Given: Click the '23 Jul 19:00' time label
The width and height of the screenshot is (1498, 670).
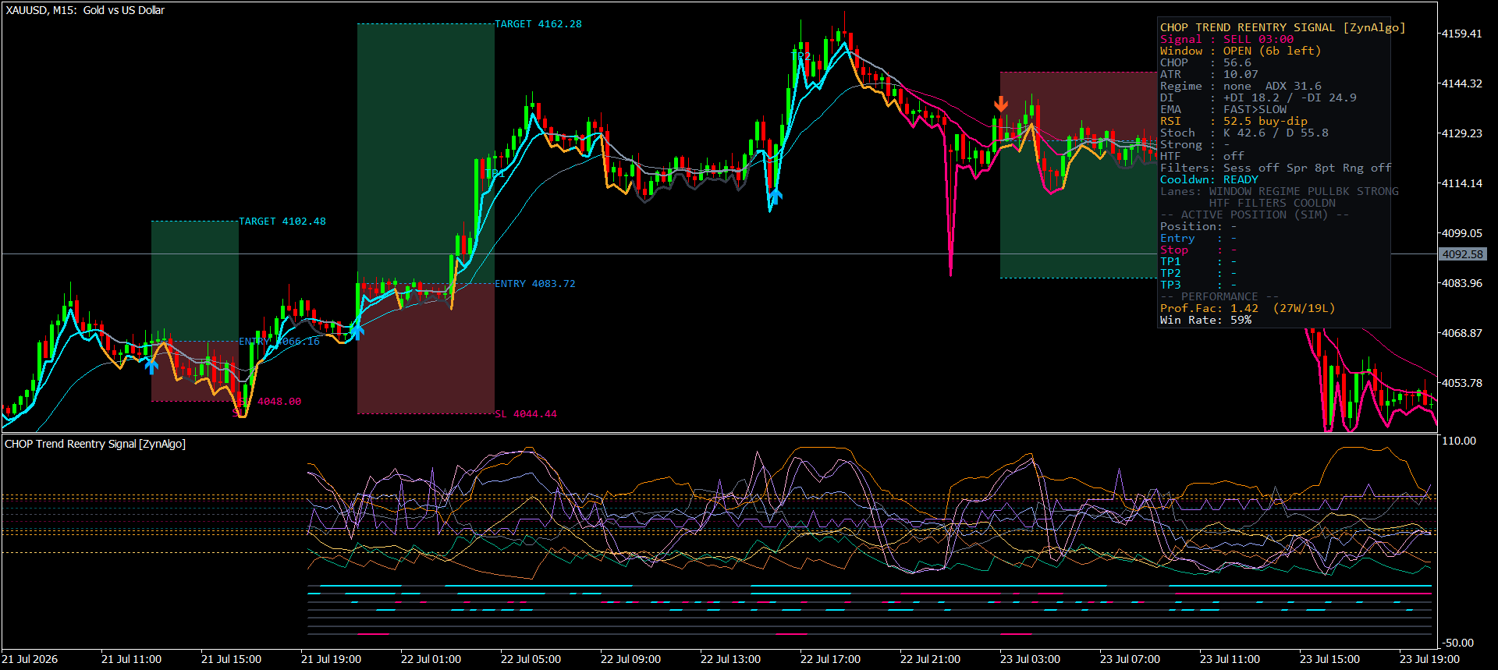Looking at the screenshot, I should pos(1429,659).
